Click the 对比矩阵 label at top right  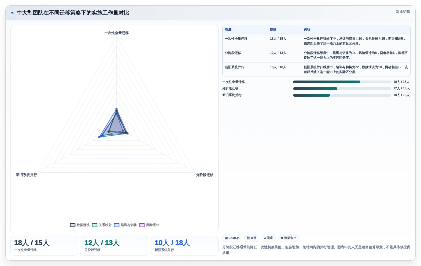click(x=403, y=12)
